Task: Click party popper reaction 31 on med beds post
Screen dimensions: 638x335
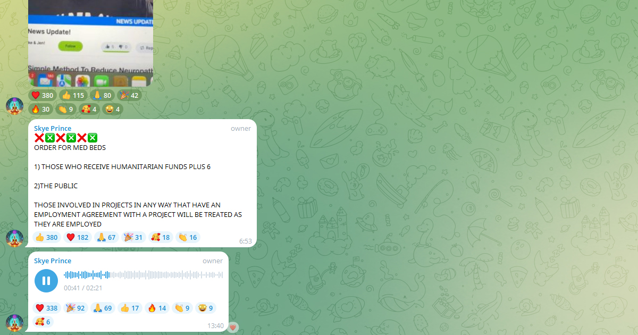Action: coord(133,237)
